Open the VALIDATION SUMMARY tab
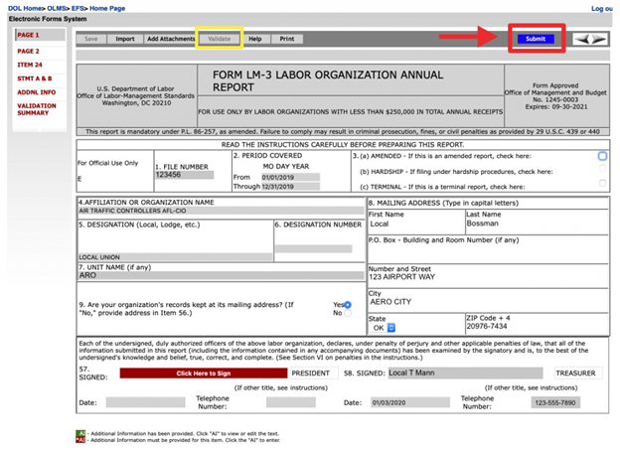 pyautogui.click(x=36, y=109)
